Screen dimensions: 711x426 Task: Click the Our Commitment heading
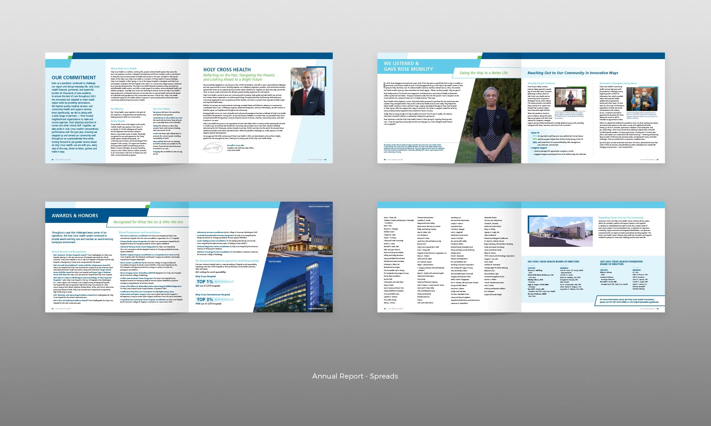pos(74,78)
